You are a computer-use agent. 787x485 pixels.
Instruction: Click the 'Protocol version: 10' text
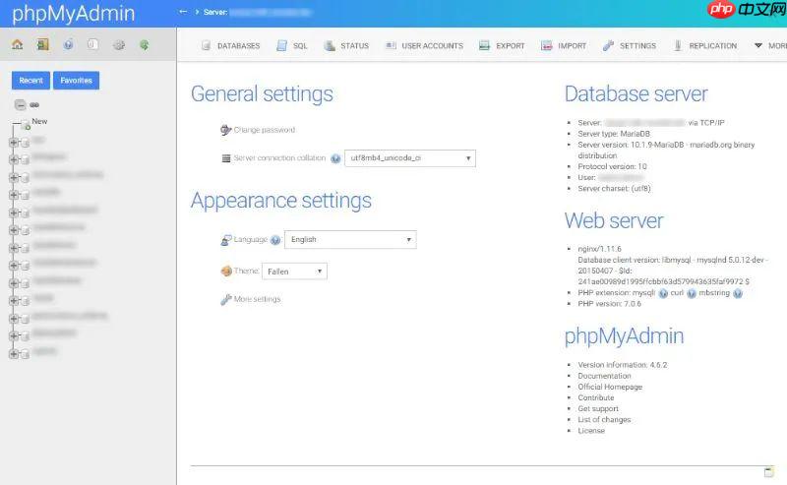pyautogui.click(x=612, y=166)
